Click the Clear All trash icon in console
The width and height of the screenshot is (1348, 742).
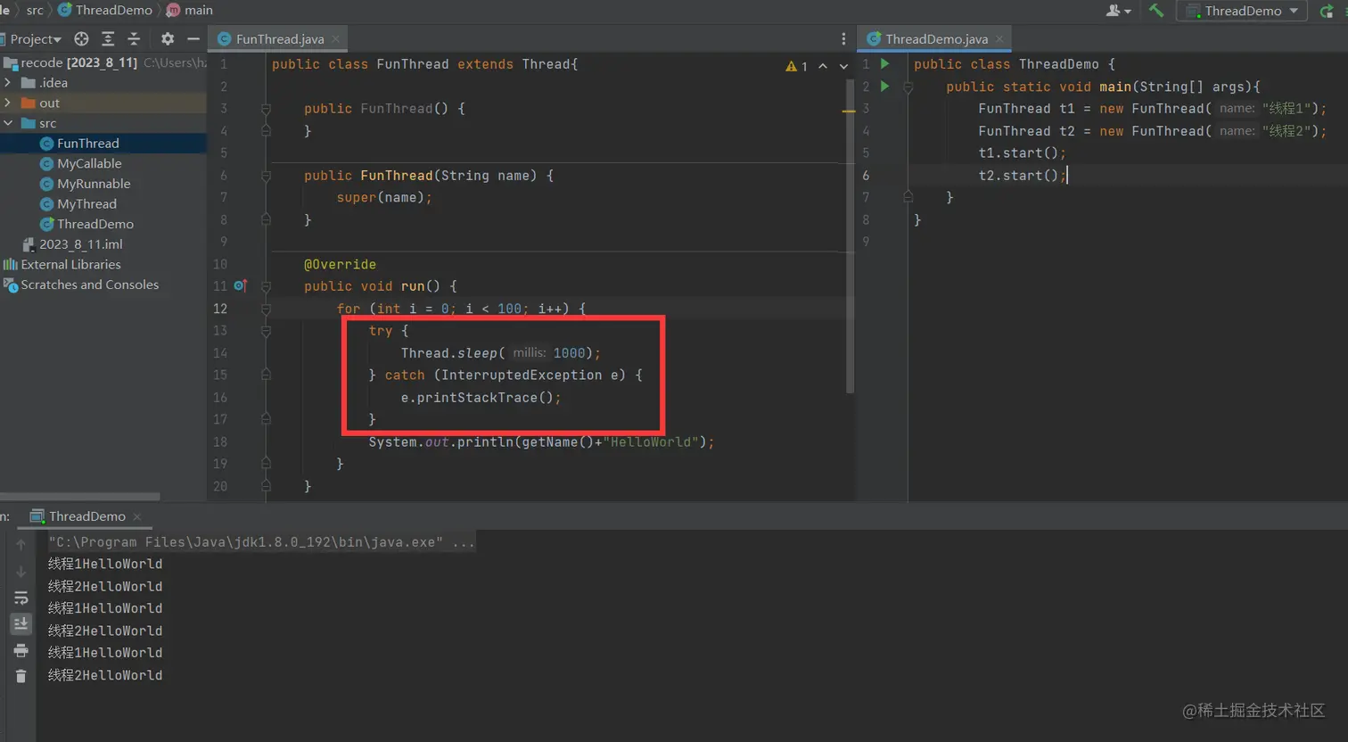(x=21, y=677)
